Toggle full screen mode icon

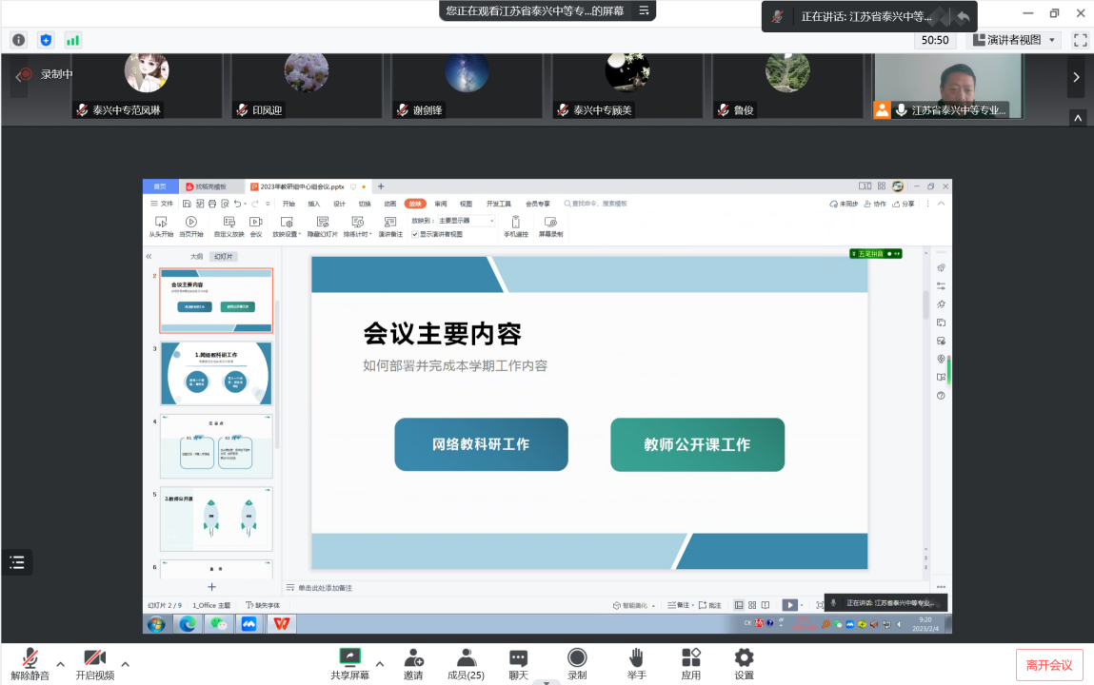tap(1080, 40)
